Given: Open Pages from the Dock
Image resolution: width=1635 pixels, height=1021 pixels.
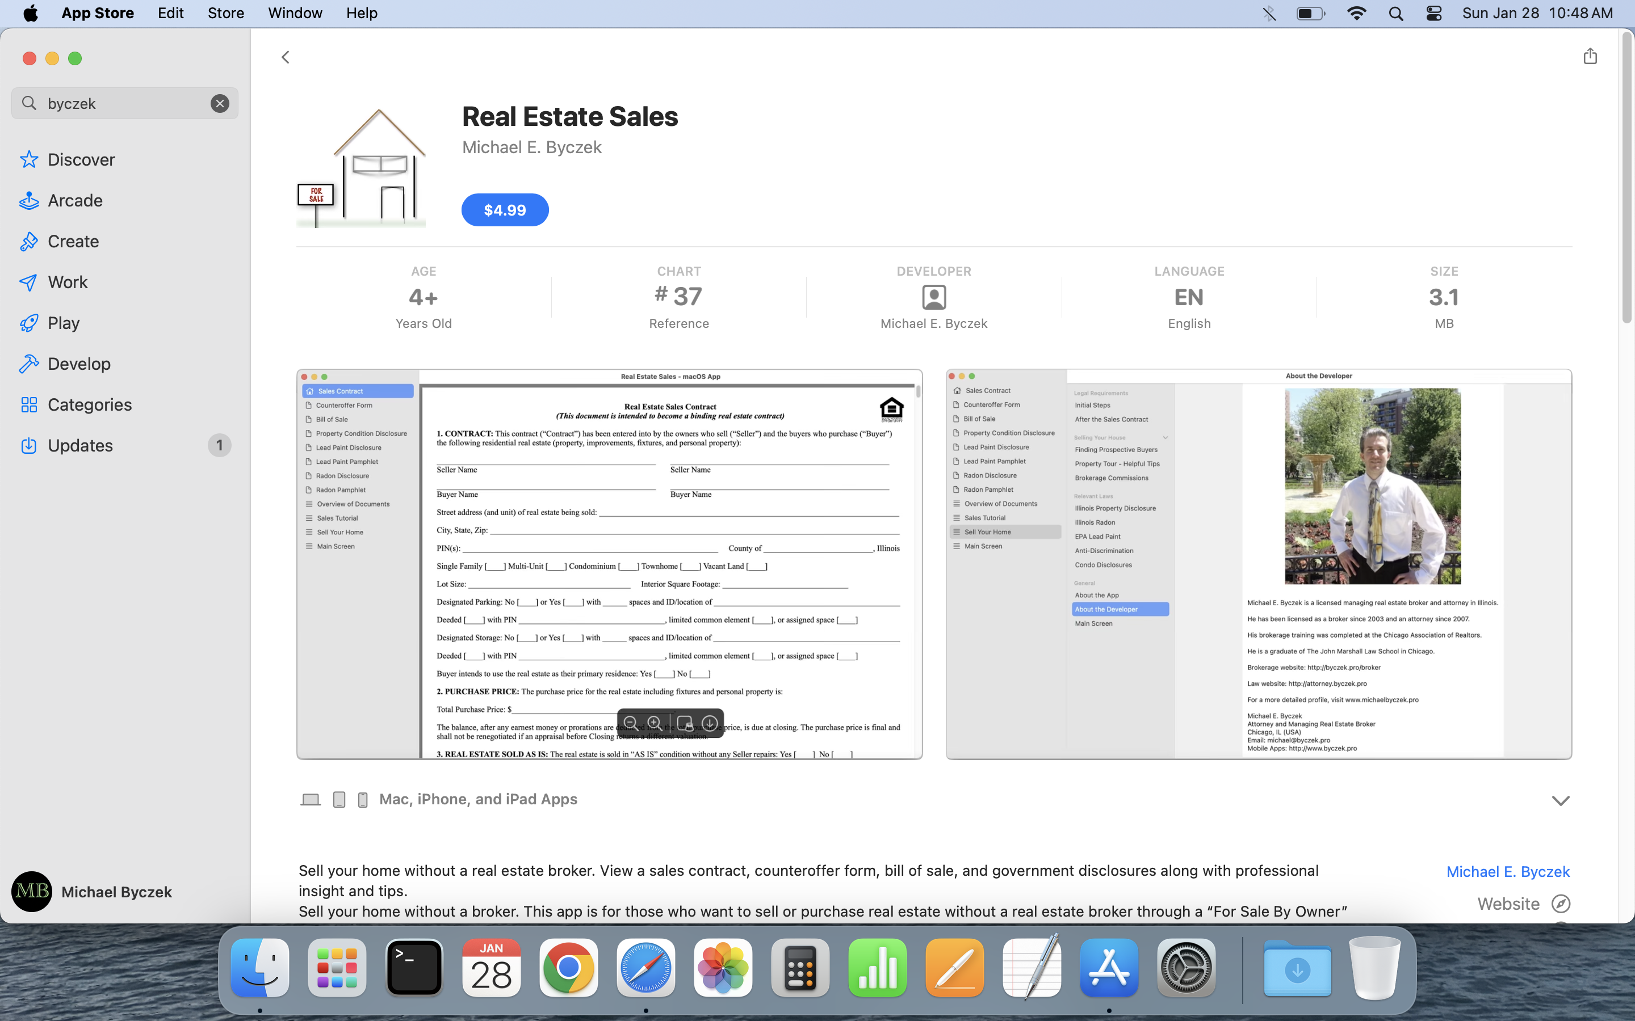Looking at the screenshot, I should [954, 967].
